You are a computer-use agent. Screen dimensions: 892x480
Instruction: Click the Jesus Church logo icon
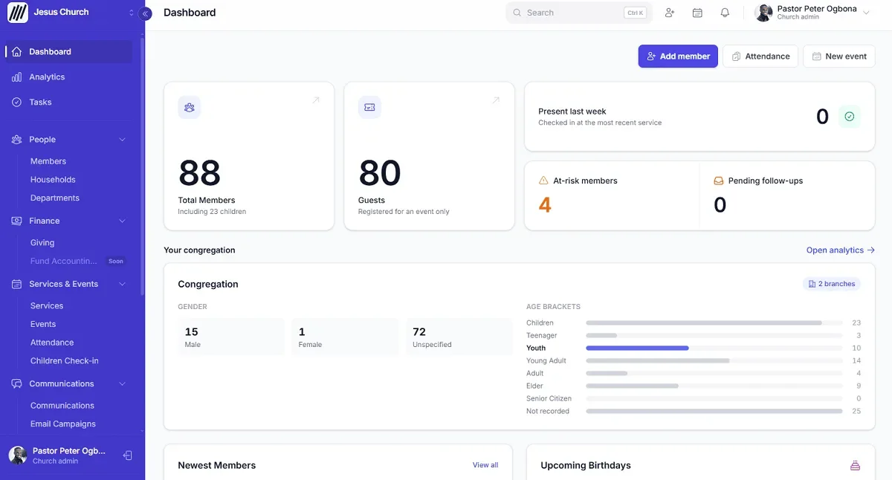click(18, 13)
